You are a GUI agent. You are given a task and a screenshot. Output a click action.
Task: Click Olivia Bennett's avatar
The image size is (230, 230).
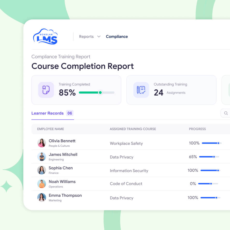click(x=42, y=143)
